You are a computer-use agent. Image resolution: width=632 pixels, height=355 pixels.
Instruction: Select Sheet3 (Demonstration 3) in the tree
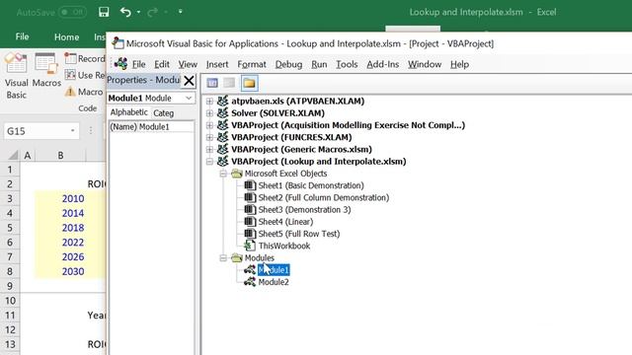(304, 210)
